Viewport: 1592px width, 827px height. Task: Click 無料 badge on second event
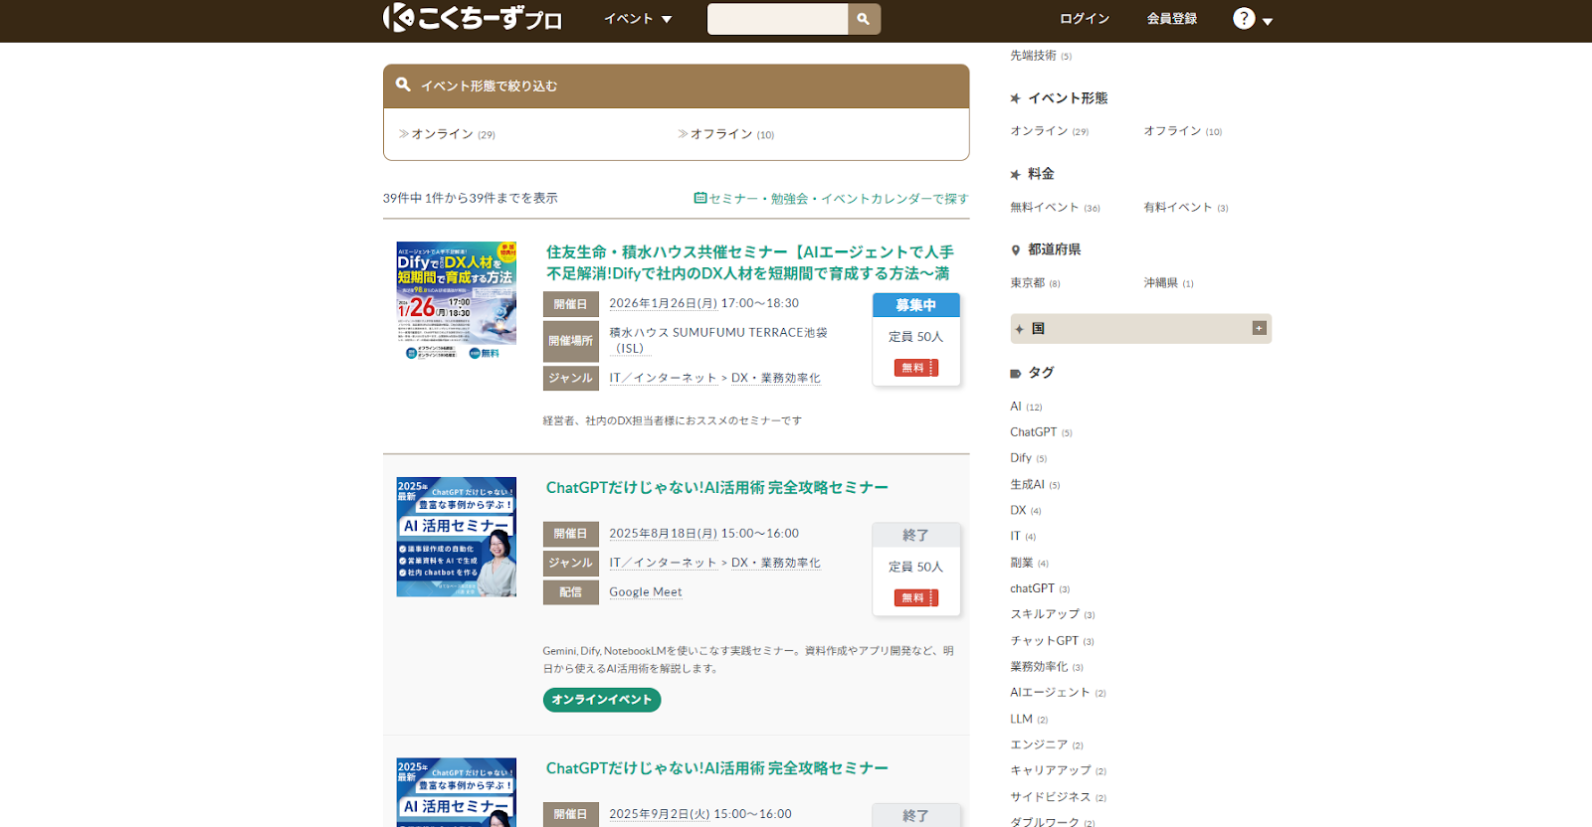click(x=915, y=597)
